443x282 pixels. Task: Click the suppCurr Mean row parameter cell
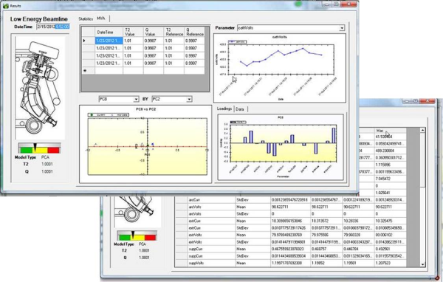212,249
